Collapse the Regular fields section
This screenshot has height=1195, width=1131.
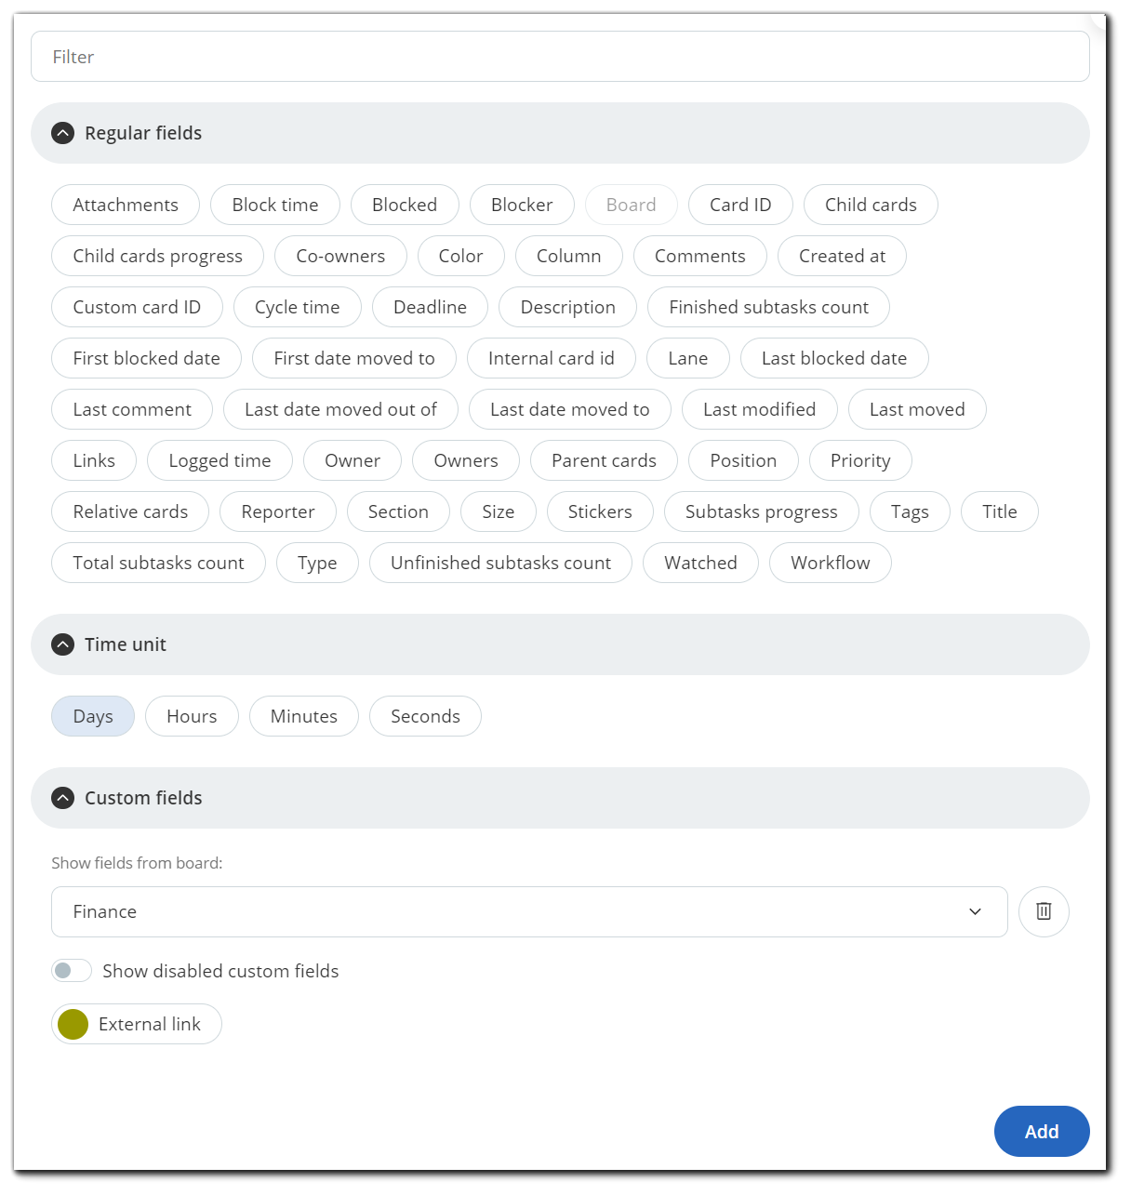click(x=62, y=133)
